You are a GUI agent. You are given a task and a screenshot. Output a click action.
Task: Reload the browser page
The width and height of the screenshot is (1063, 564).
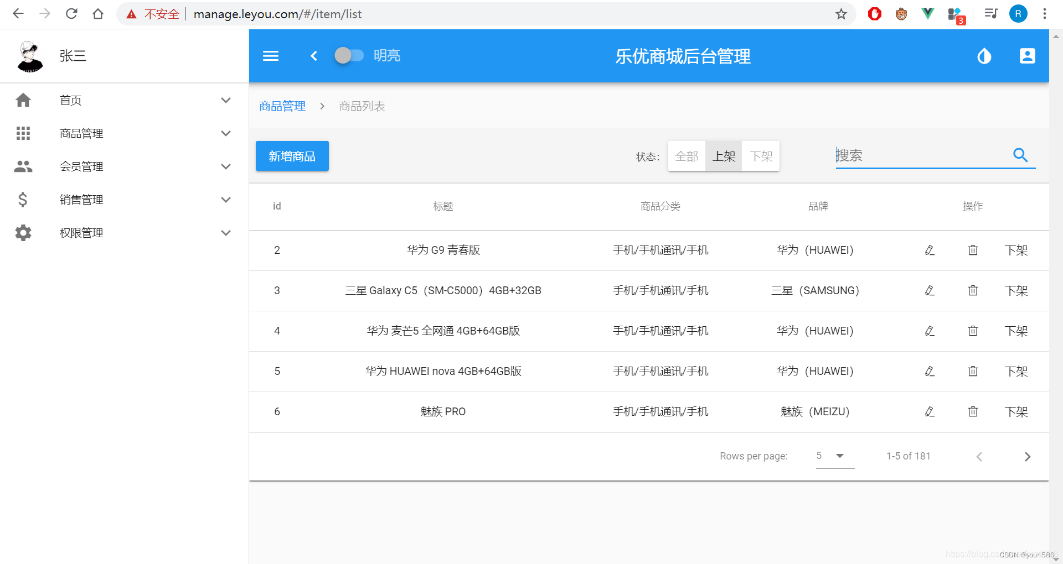pyautogui.click(x=71, y=14)
